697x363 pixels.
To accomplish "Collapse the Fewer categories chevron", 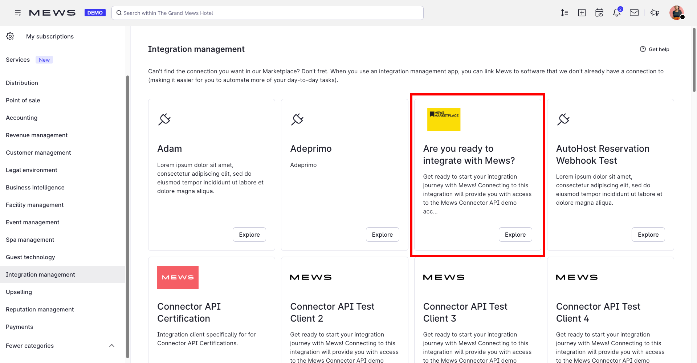I will (112, 346).
